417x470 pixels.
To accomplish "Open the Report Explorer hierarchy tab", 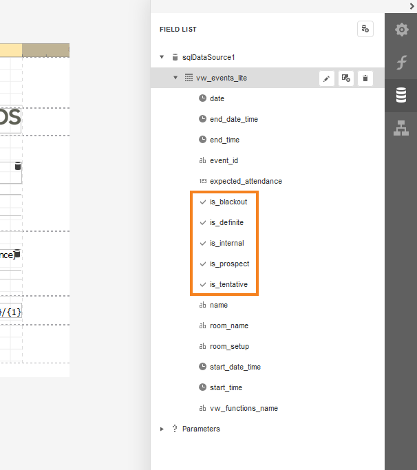I will (401, 128).
